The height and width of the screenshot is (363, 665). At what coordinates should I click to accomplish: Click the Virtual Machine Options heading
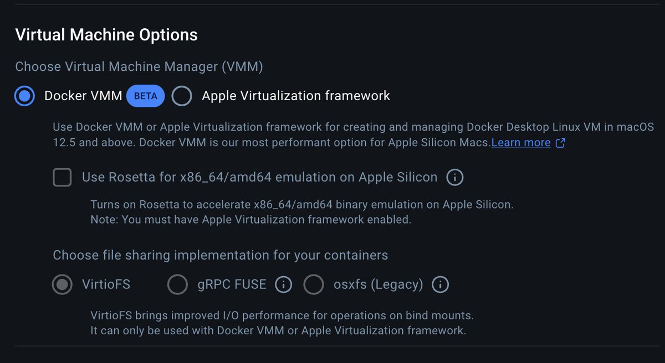[x=106, y=35]
